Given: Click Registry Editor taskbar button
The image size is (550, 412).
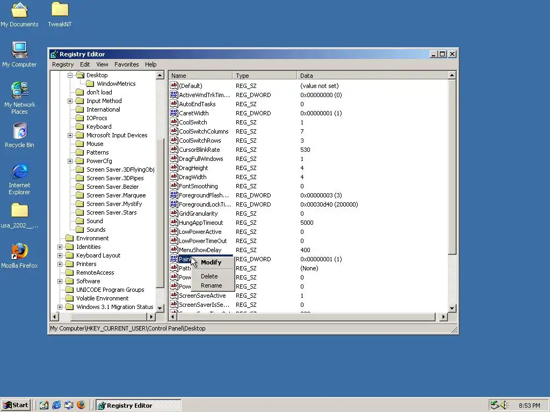Looking at the screenshot, I should (x=139, y=406).
